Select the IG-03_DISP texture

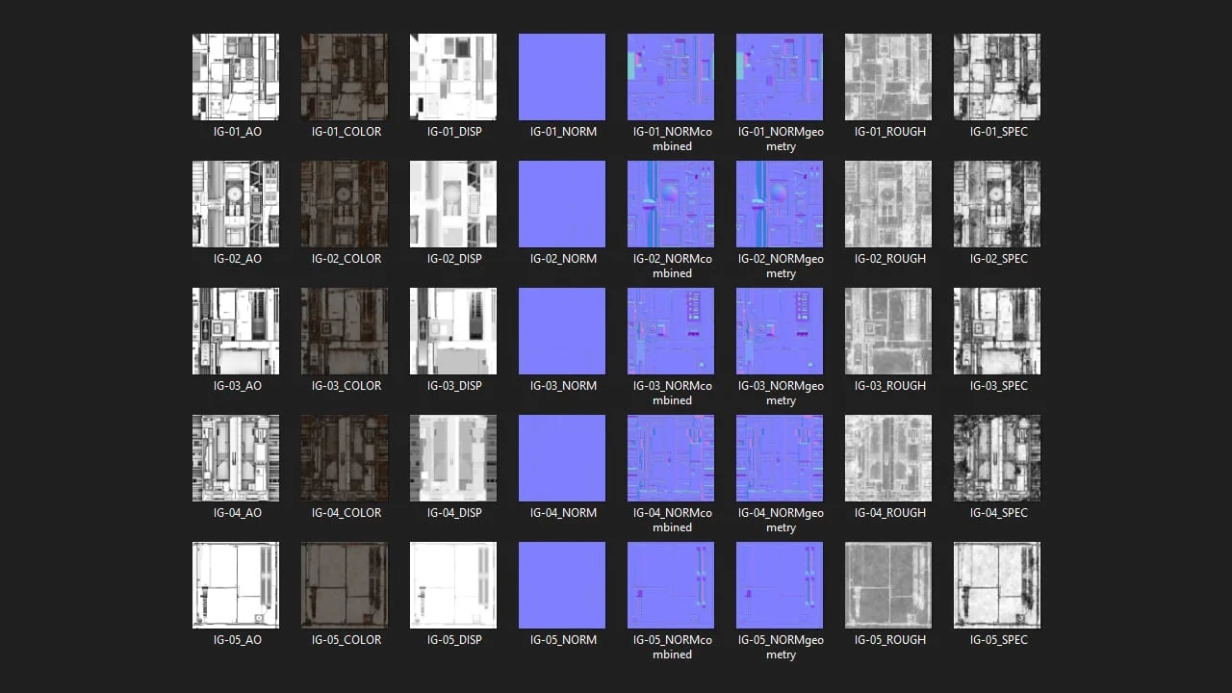453,331
